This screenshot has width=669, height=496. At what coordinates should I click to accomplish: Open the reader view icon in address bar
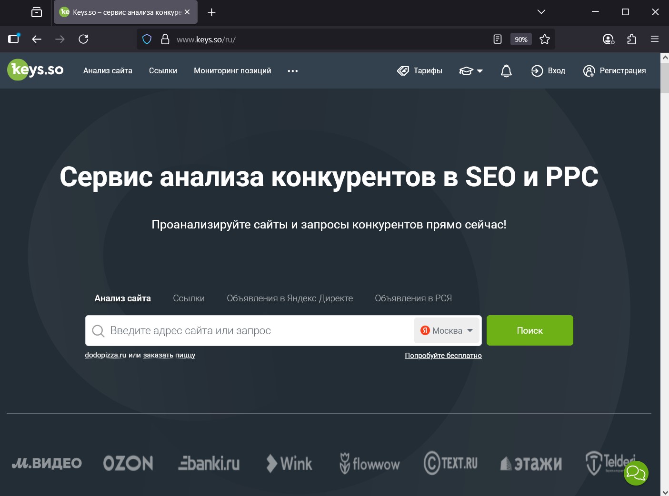(x=497, y=39)
